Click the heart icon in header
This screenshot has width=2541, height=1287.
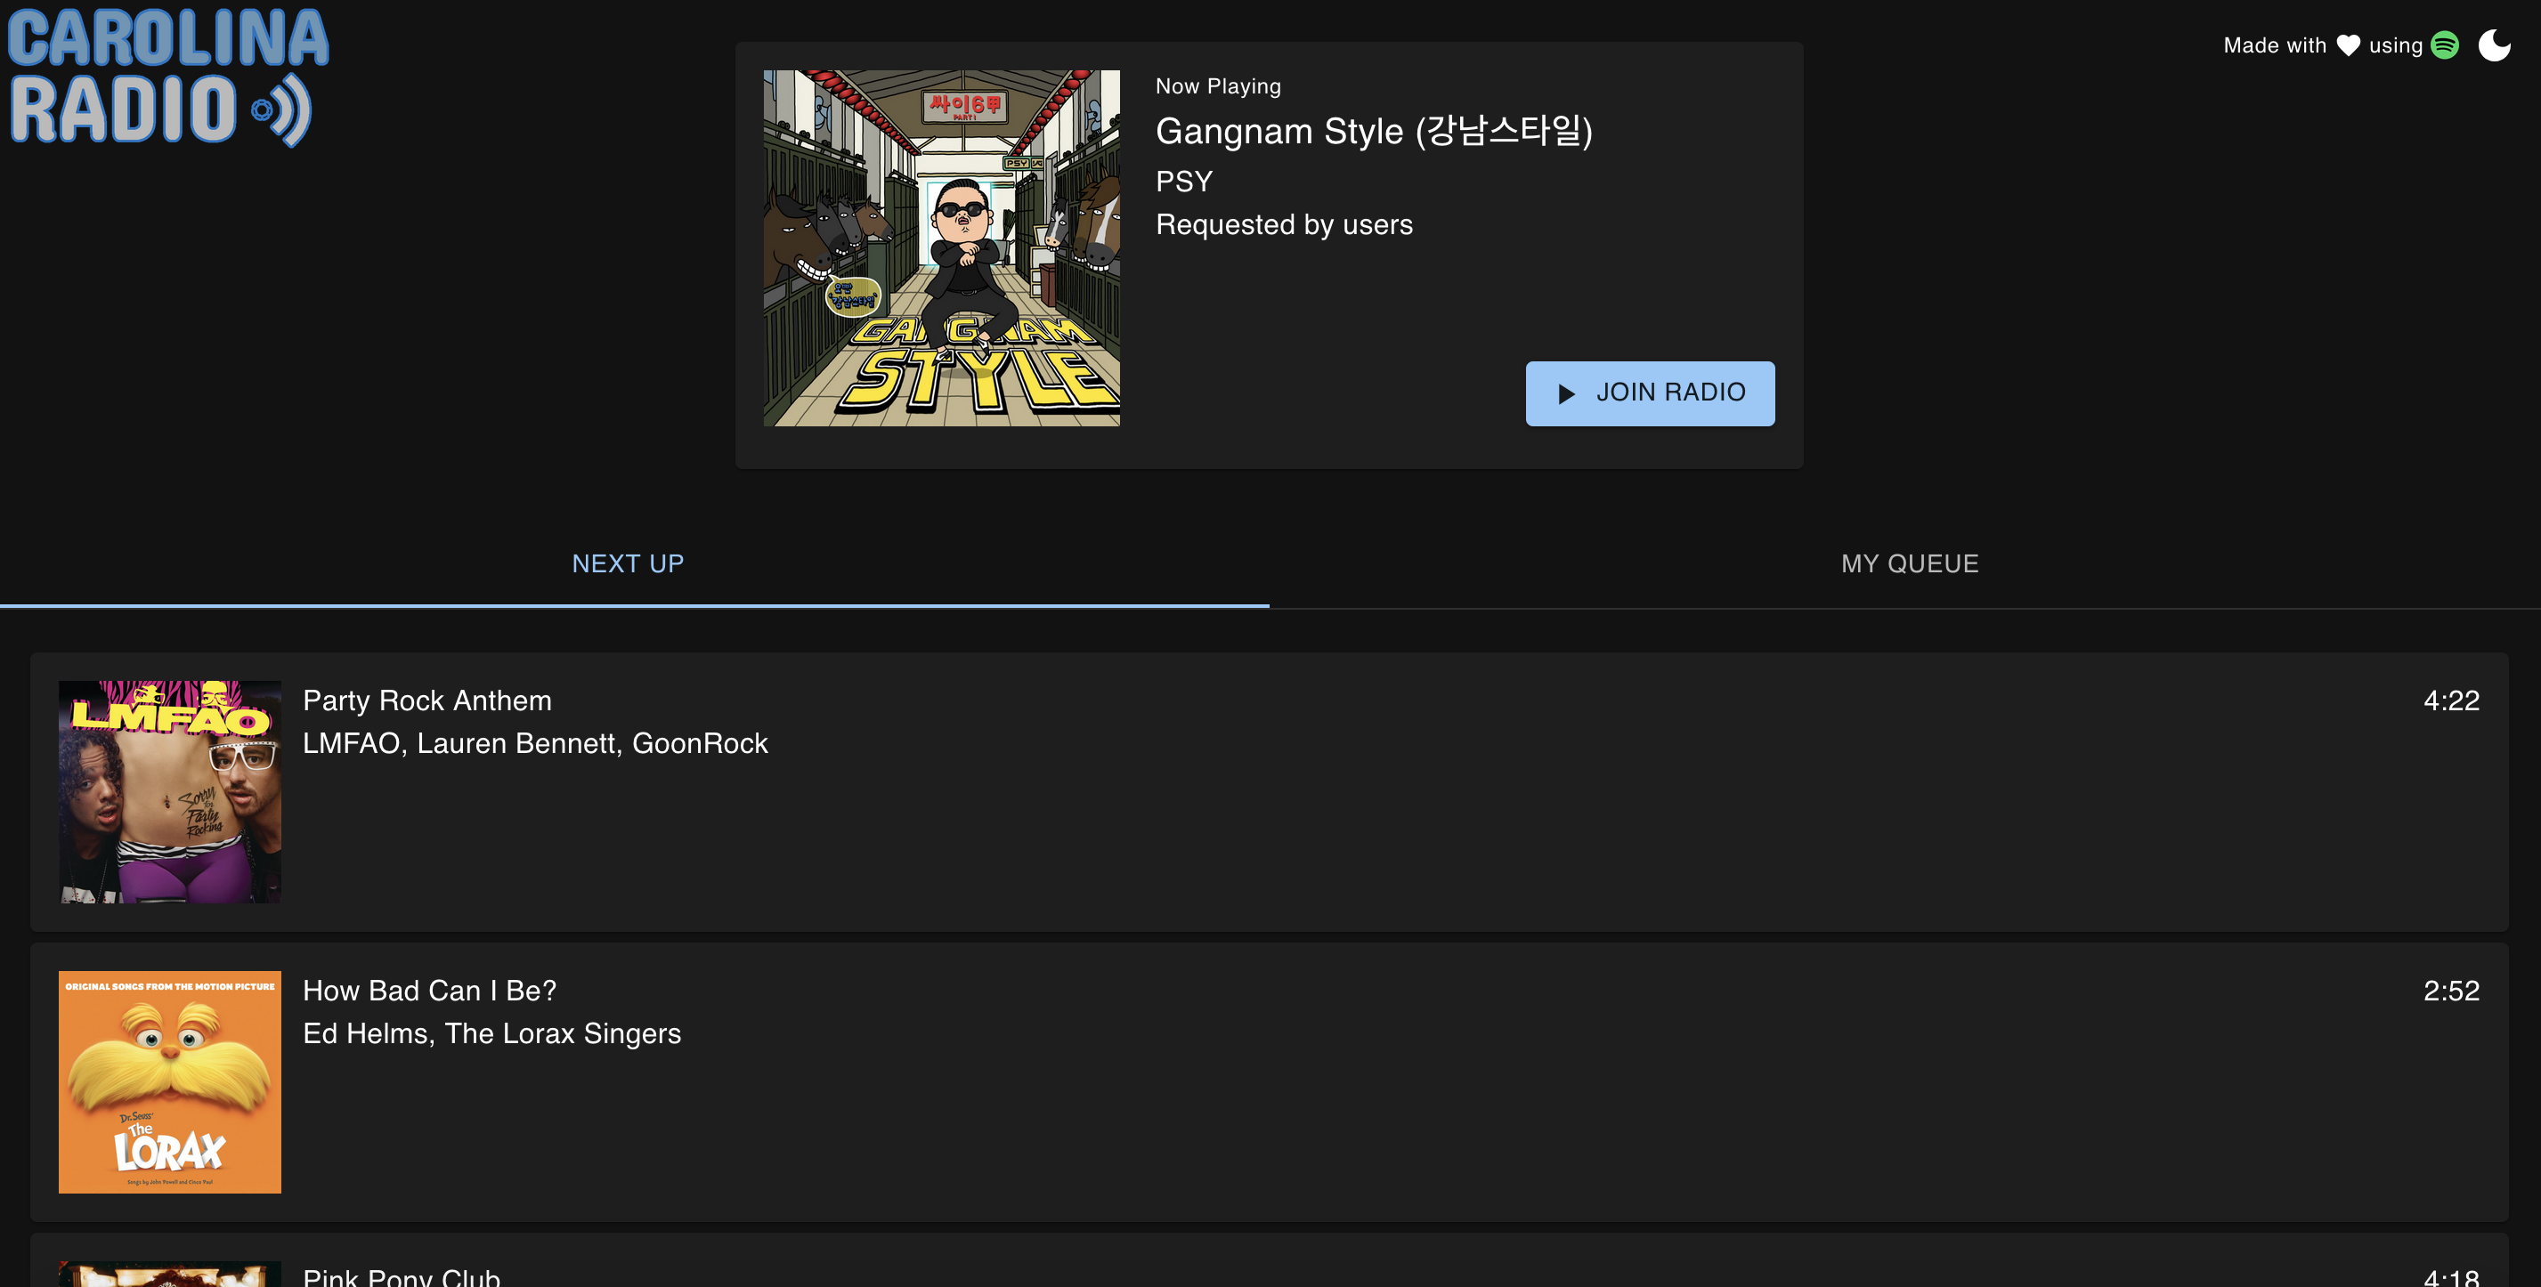point(2348,45)
